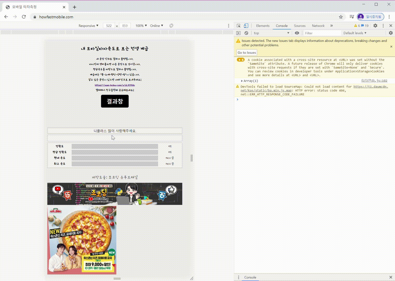Clear the console
The image size is (395, 281).
[x=246, y=33]
